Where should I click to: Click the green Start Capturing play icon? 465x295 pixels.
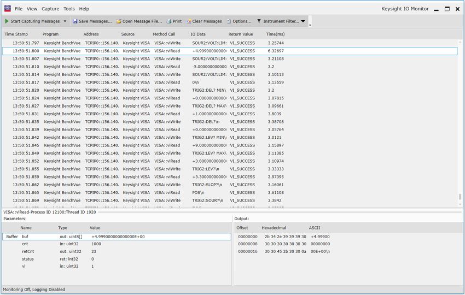(x=7, y=21)
